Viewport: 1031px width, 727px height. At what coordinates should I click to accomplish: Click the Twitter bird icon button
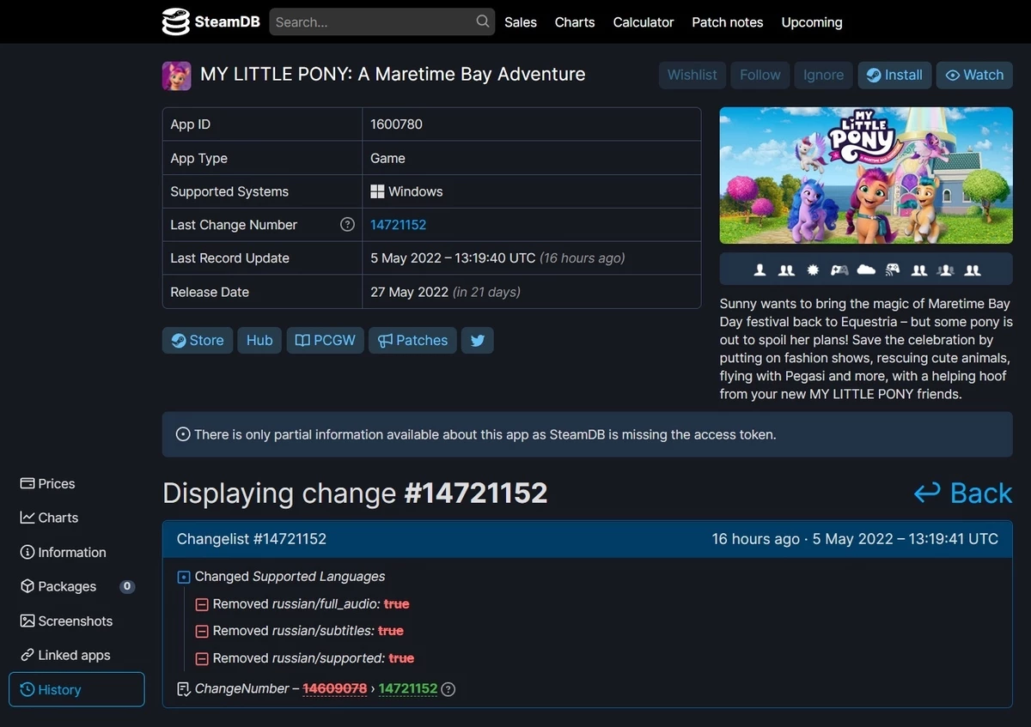click(478, 340)
